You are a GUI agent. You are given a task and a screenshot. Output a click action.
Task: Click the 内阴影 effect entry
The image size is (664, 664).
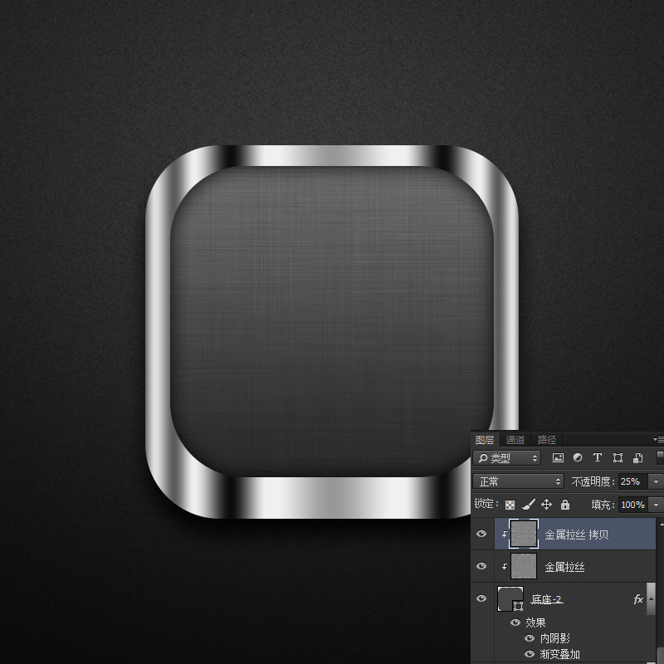click(x=554, y=638)
